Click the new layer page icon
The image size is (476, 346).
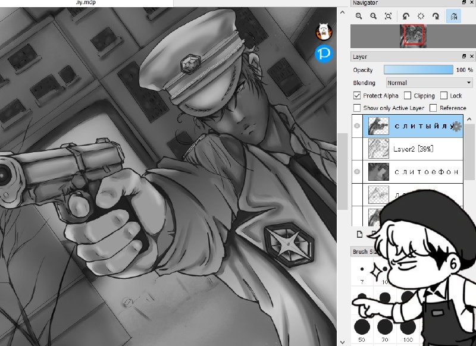[x=360, y=234]
